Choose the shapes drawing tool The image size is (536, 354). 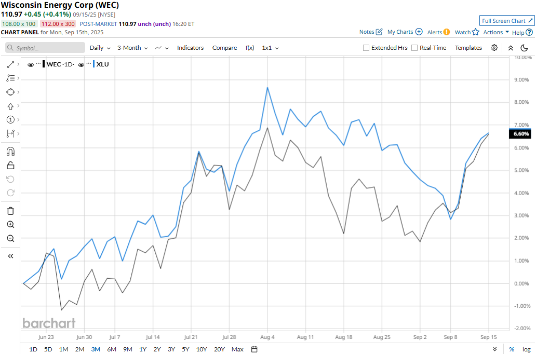10,92
